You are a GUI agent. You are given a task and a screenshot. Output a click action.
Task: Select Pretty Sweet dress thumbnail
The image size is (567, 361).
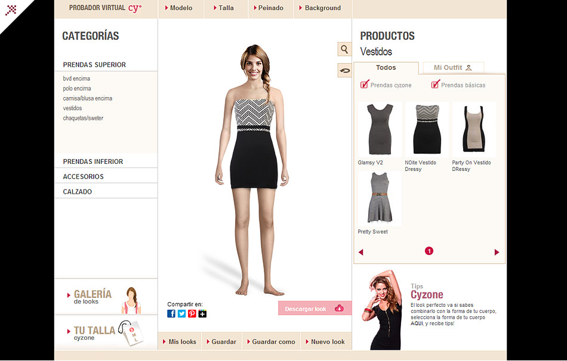(380, 199)
